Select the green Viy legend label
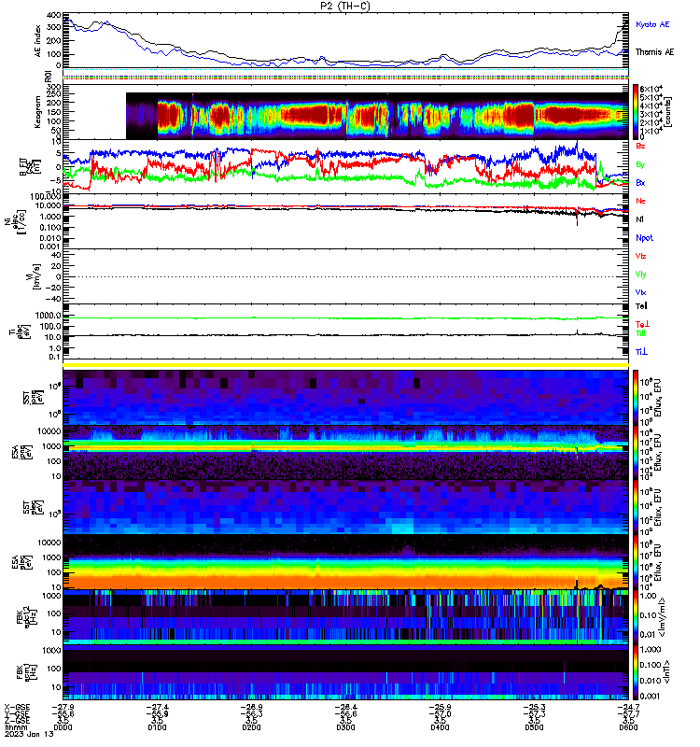The width and height of the screenshot is (700, 747). tap(640, 275)
